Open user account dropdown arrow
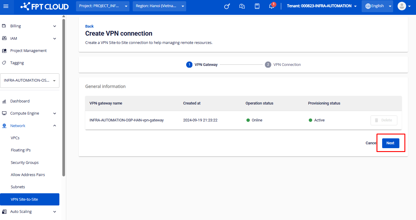The height and width of the screenshot is (220, 416). (410, 6)
